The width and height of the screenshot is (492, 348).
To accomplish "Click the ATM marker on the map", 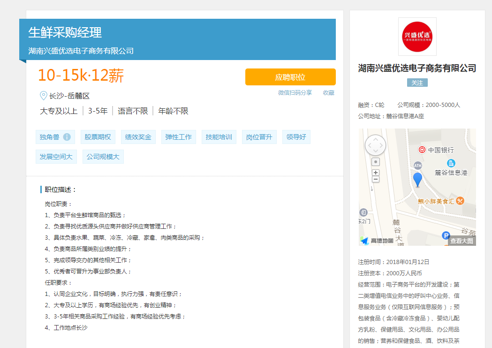I will coord(418,166).
